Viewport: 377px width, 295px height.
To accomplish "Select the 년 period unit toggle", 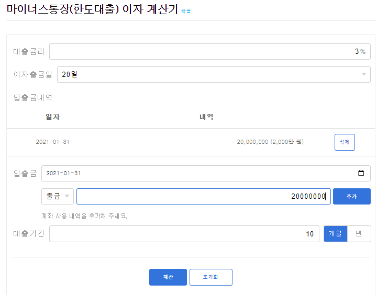I will (359, 233).
